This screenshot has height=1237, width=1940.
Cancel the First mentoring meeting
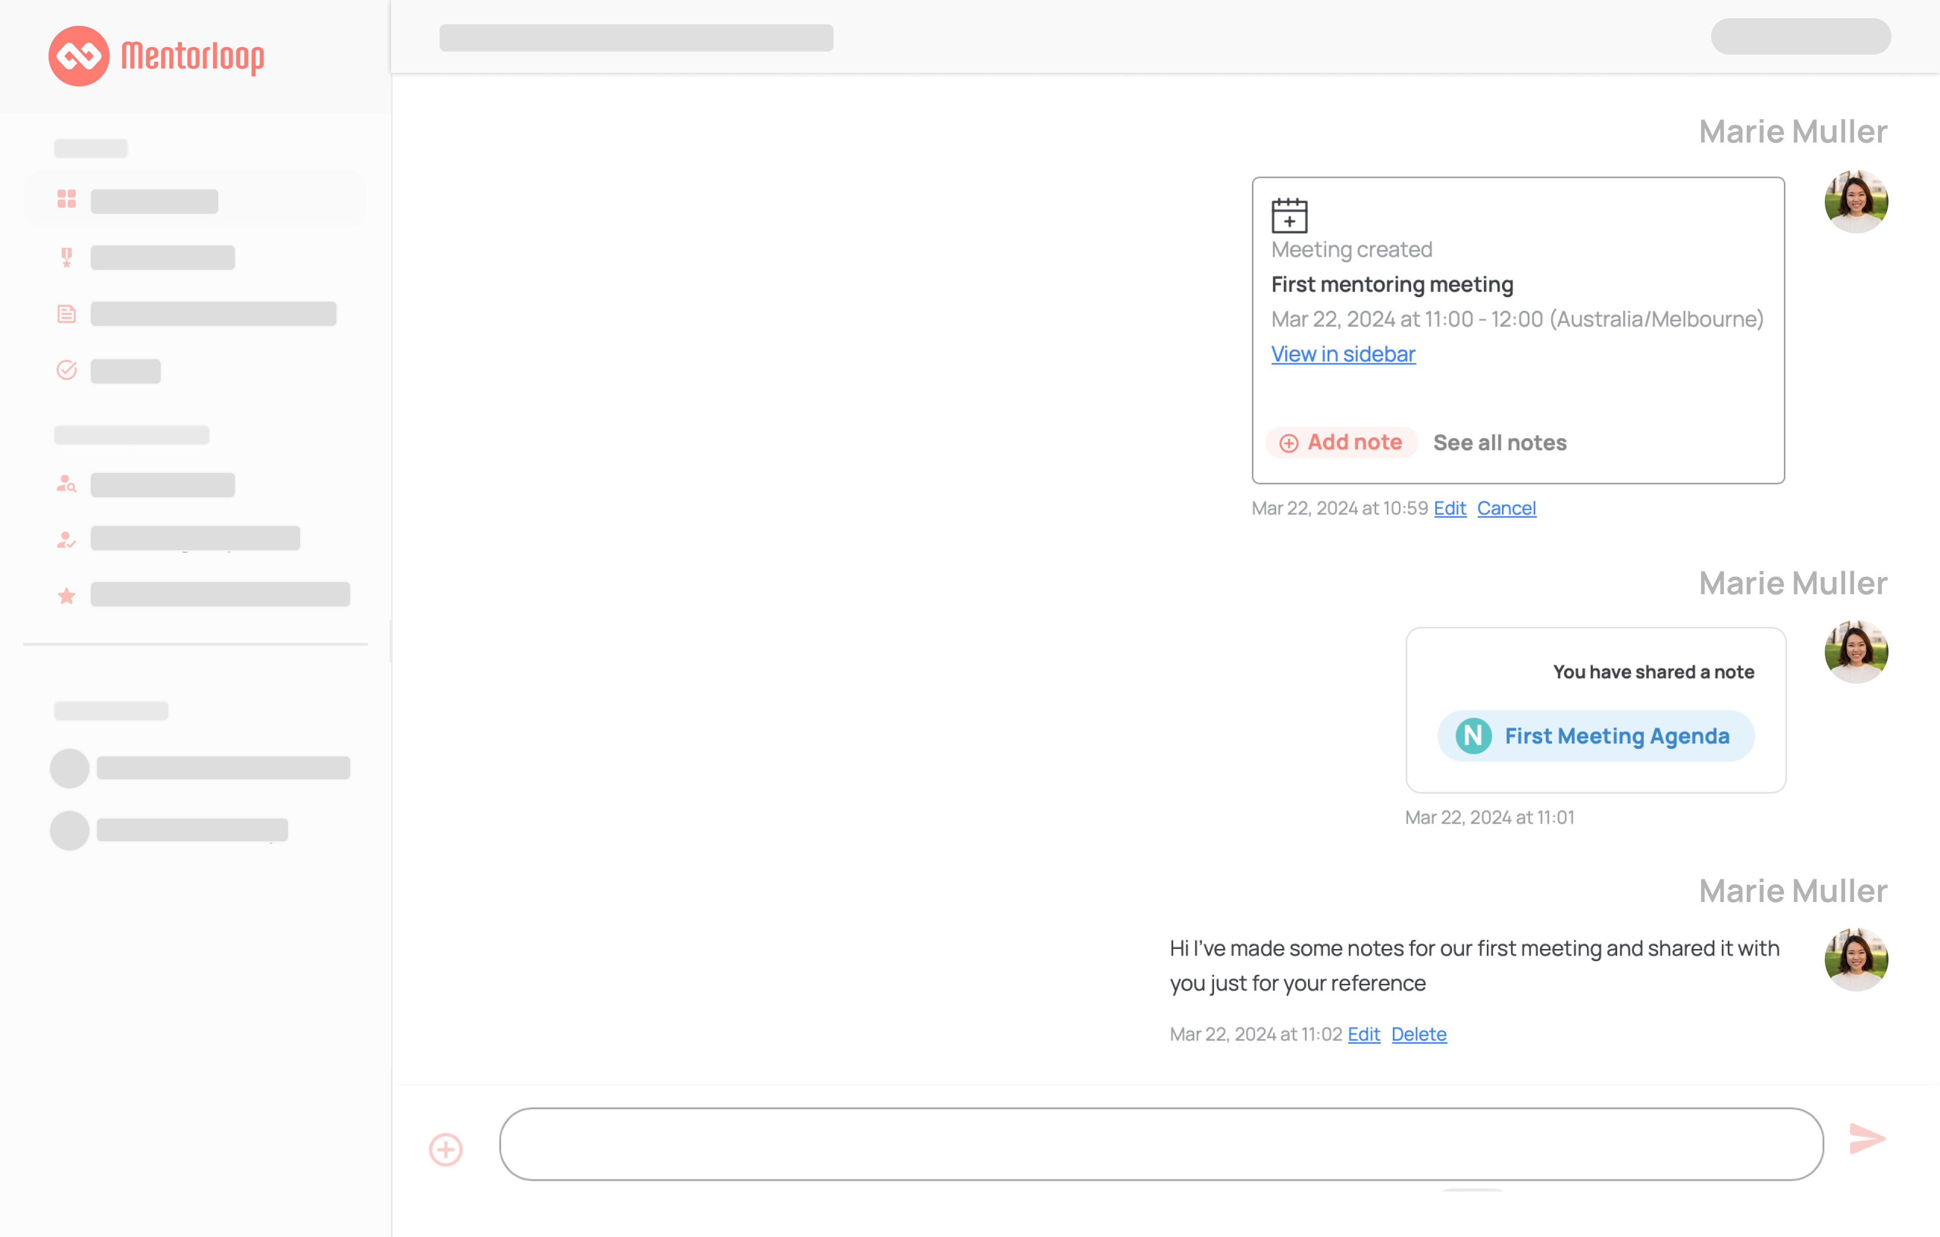tap(1506, 508)
